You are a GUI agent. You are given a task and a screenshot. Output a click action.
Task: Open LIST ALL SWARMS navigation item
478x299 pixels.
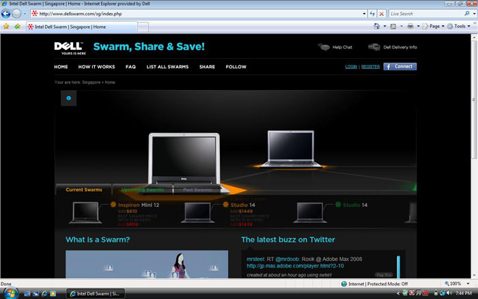tap(167, 67)
